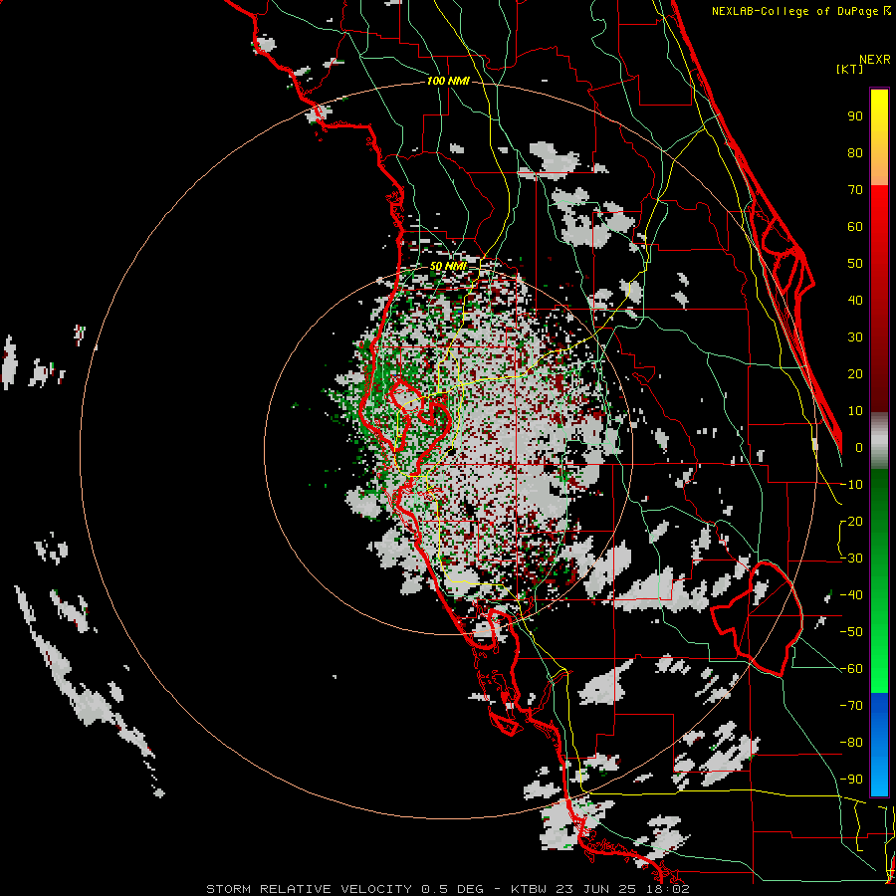The width and height of the screenshot is (896, 896).
Task: Click the positive 70 legend value
Action: pos(855,190)
